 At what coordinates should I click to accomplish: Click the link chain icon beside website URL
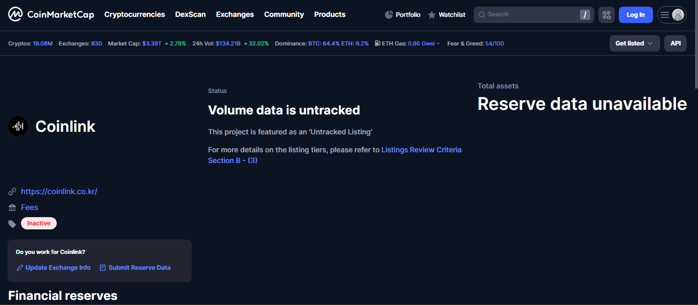[x=12, y=192]
